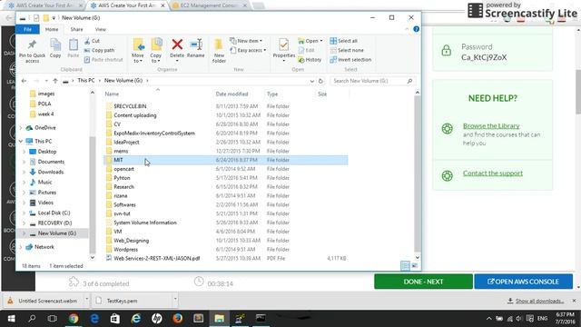Click History in the Open group
This screenshot has height=327, width=581.
click(310, 59)
